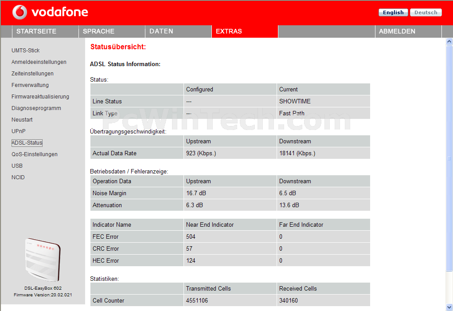
Task: Select ADSL-Status in sidebar
Action: pyautogui.click(x=27, y=143)
